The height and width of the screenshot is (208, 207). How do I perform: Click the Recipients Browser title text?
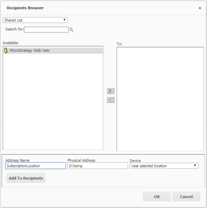25,8
